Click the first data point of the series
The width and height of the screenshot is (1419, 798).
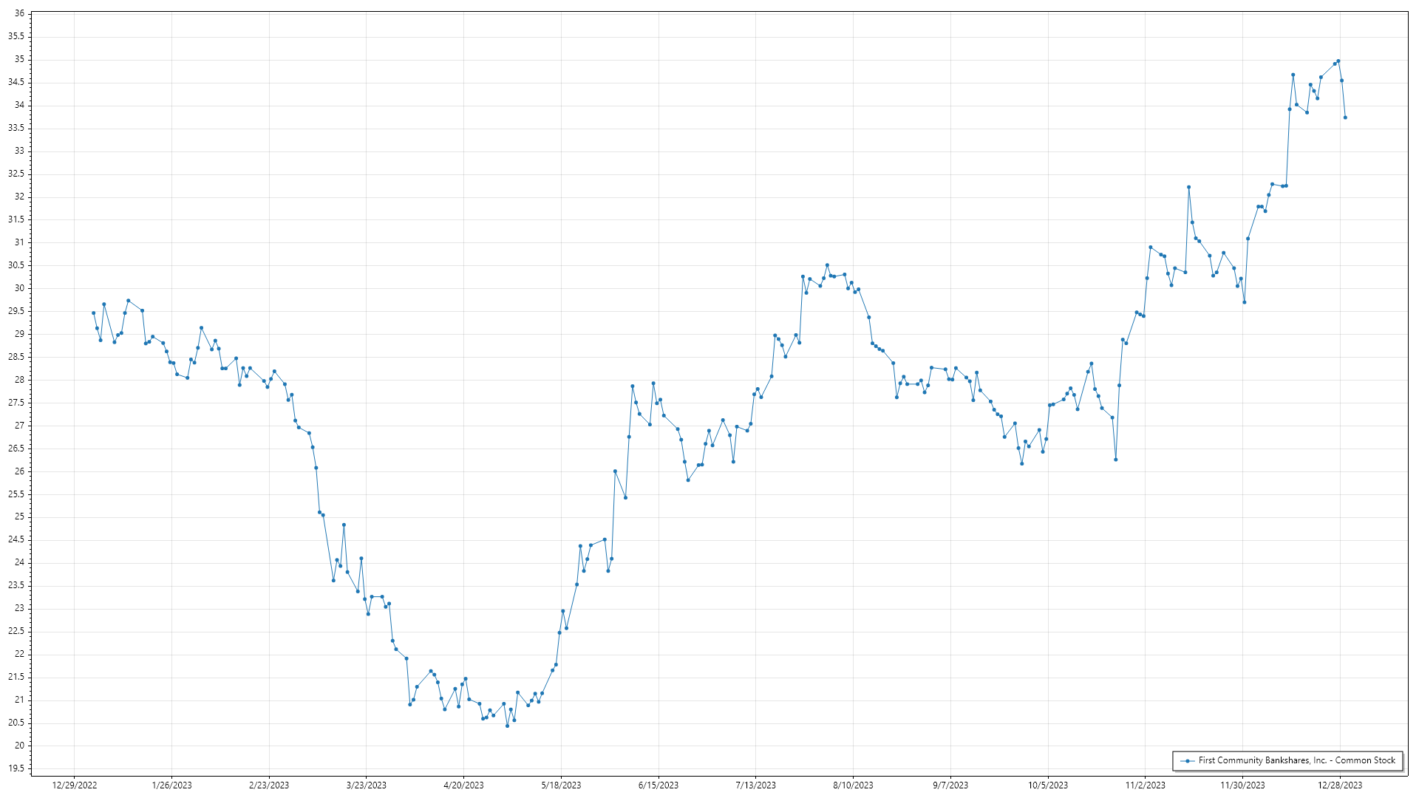tap(93, 313)
